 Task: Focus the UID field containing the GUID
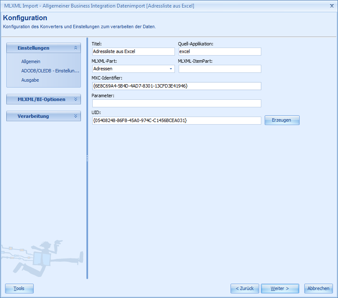[x=176, y=120]
